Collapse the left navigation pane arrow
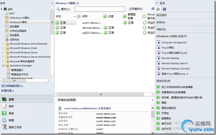Screen dimensions: 216x135 52,3
